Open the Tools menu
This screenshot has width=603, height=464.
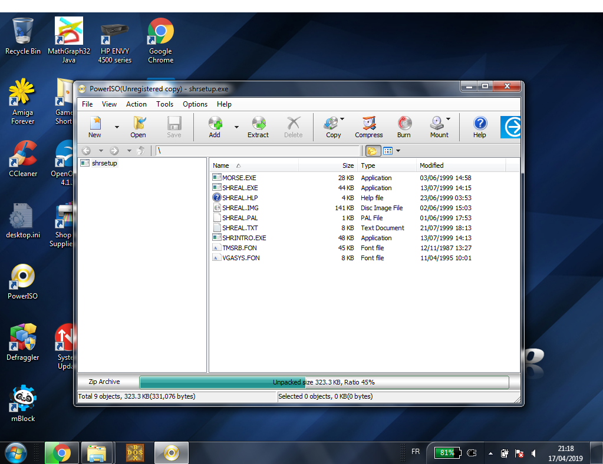pyautogui.click(x=164, y=104)
